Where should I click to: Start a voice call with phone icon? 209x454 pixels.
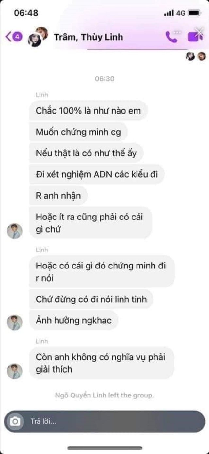171,37
